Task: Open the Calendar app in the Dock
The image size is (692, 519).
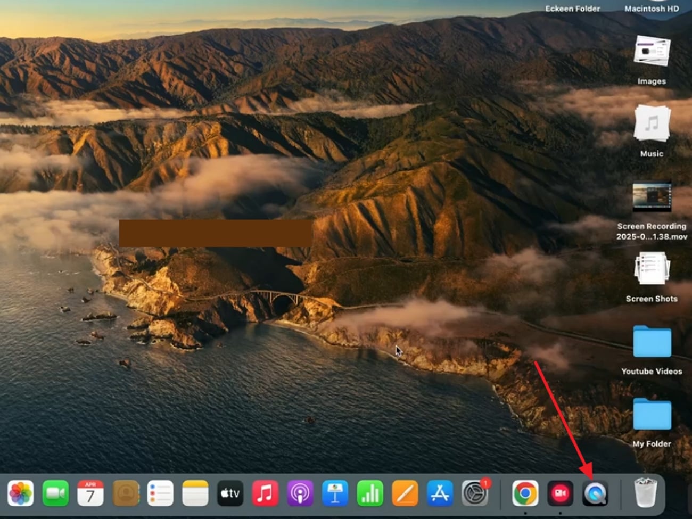Action: point(90,493)
